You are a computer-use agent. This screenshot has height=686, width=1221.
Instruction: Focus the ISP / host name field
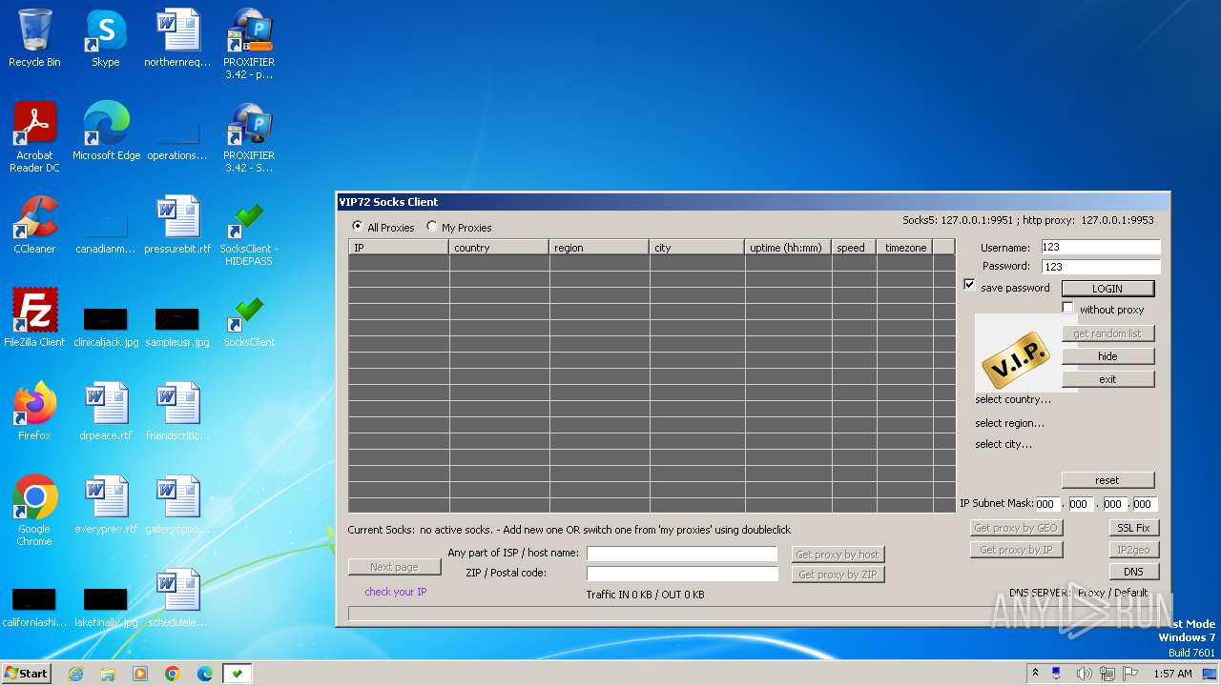click(x=682, y=553)
